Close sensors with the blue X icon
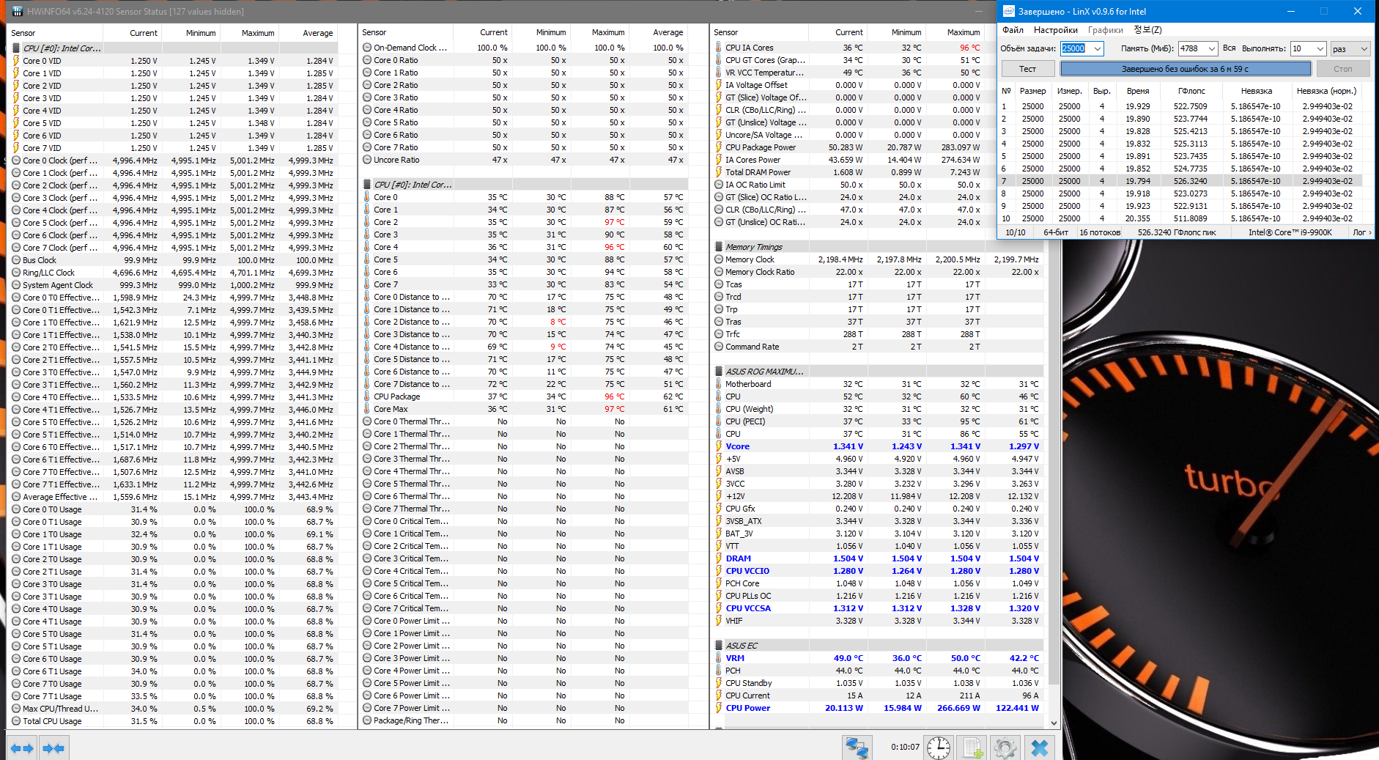Viewport: 1379px width, 760px height. click(1039, 748)
